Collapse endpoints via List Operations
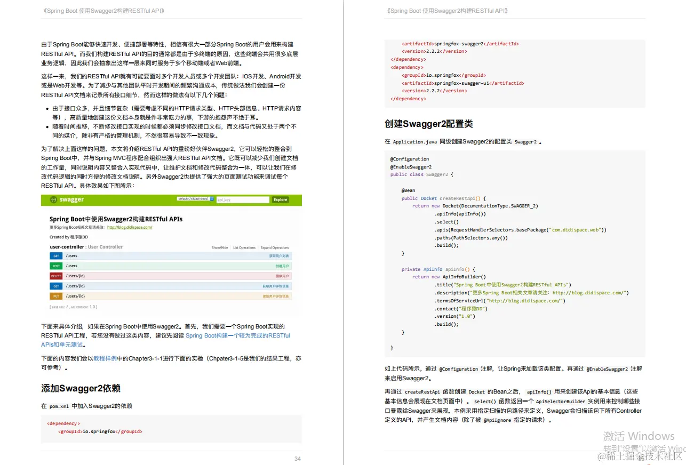This screenshot has width=686, height=465. pyautogui.click(x=244, y=247)
